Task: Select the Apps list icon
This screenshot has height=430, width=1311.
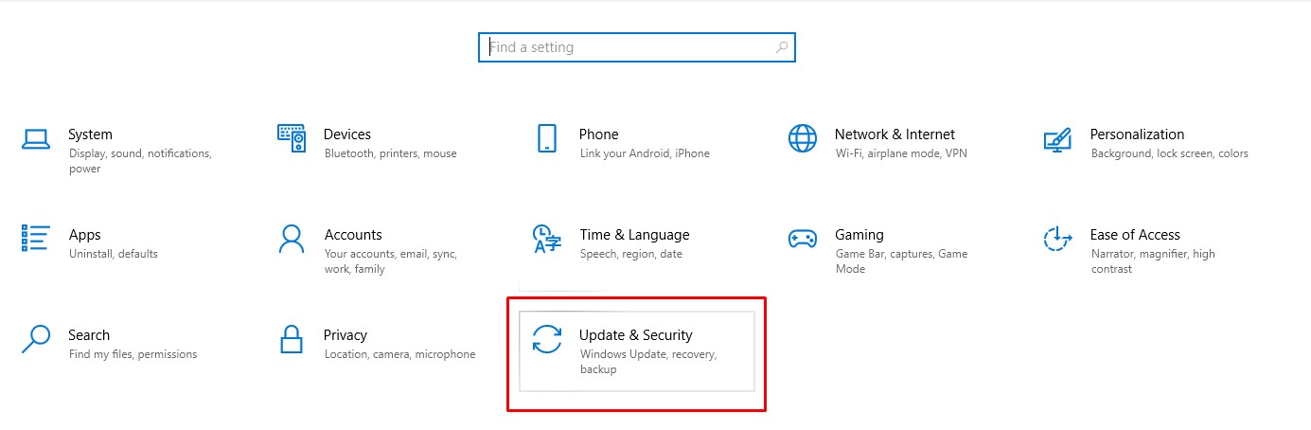Action: click(36, 238)
